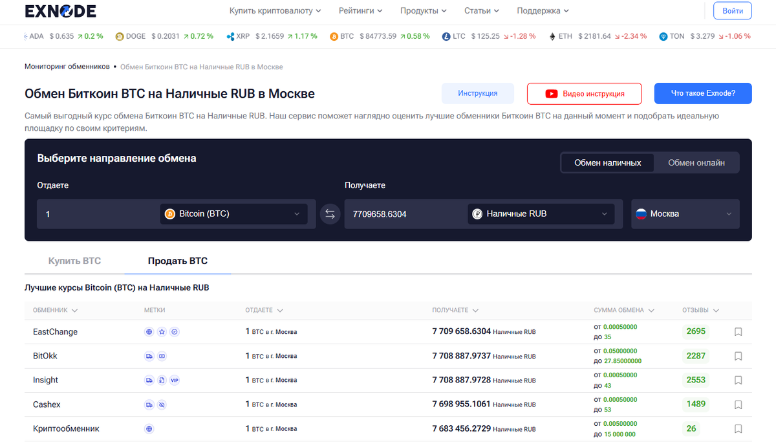The height and width of the screenshot is (442, 776).
Task: Click the YouTube icon in Видео инструкция button
Action: 551,94
